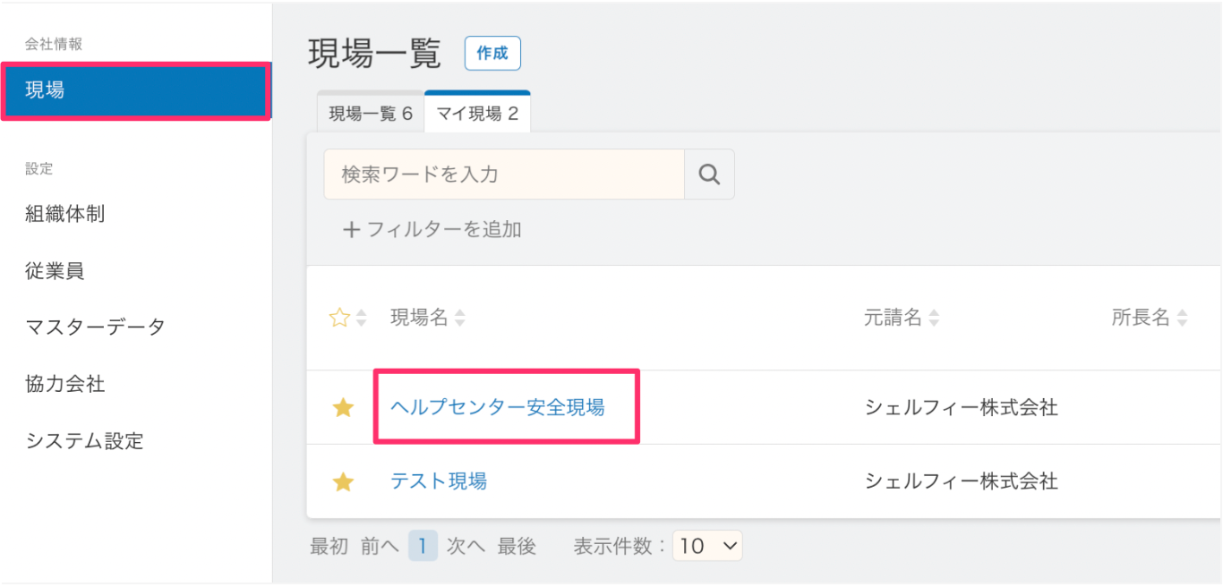Sort the 所長名 column
The width and height of the screenshot is (1223, 587).
pos(1150,318)
